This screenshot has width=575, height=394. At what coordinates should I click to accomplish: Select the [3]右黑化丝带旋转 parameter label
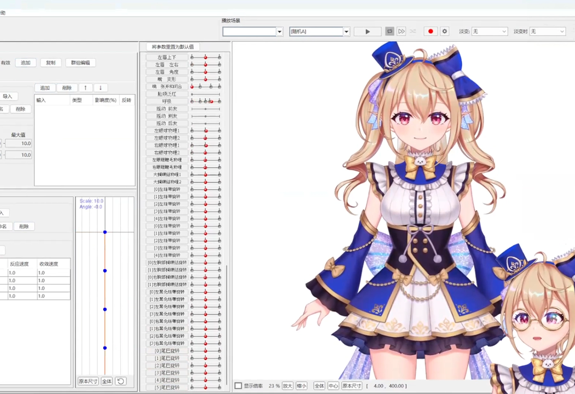[x=167, y=343]
